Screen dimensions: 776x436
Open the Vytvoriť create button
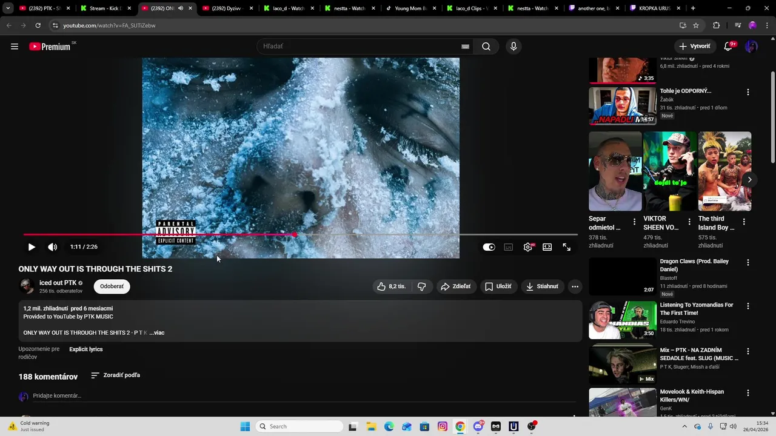[x=695, y=47]
